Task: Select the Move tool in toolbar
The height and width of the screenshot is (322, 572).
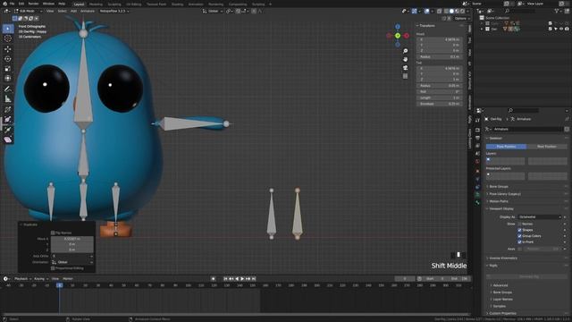Action: (x=8, y=49)
